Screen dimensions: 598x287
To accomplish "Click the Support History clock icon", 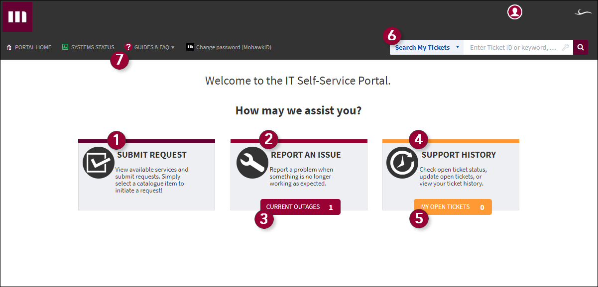I will point(402,162).
